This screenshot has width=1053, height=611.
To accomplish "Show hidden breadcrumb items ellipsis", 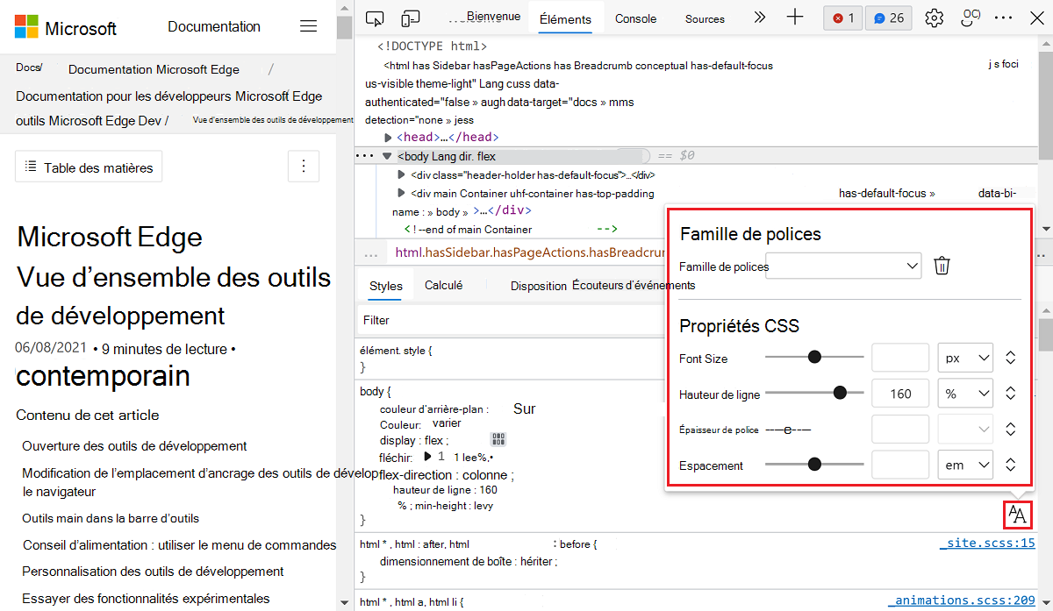I will click(371, 252).
